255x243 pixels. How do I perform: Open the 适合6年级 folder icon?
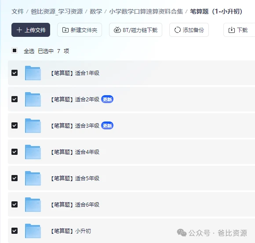click(x=33, y=204)
